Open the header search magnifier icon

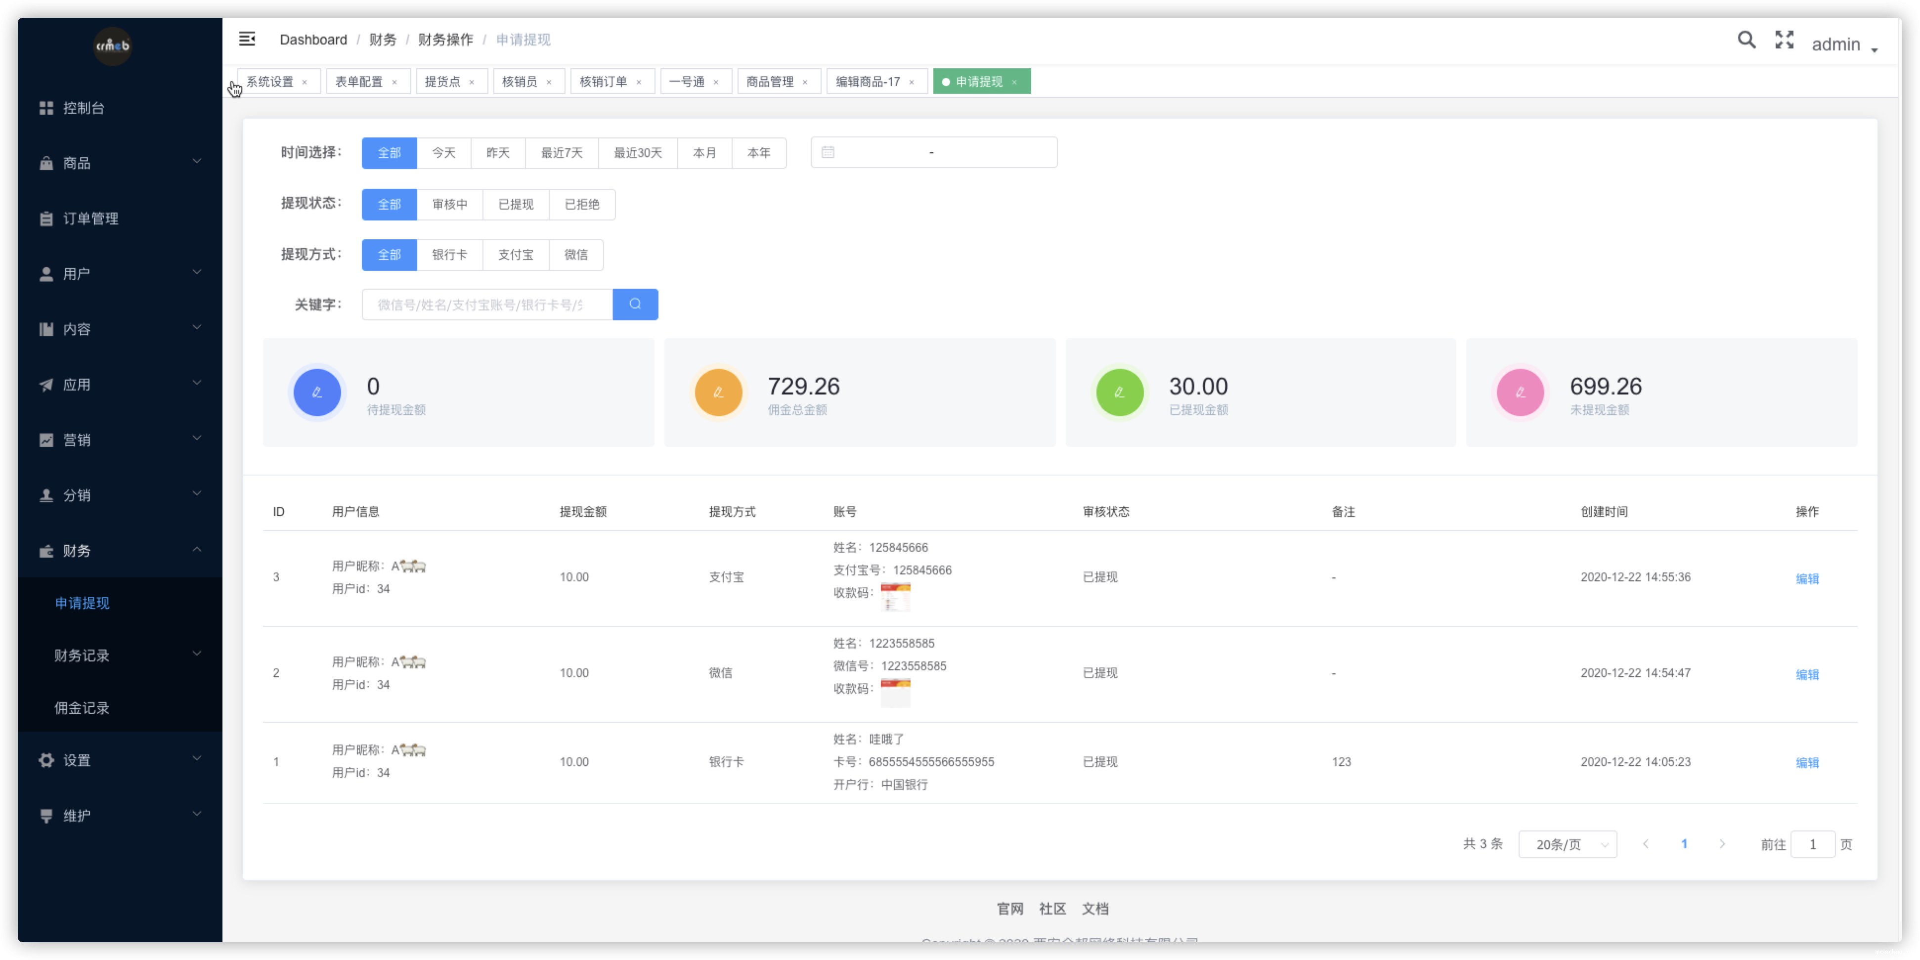pos(1746,40)
